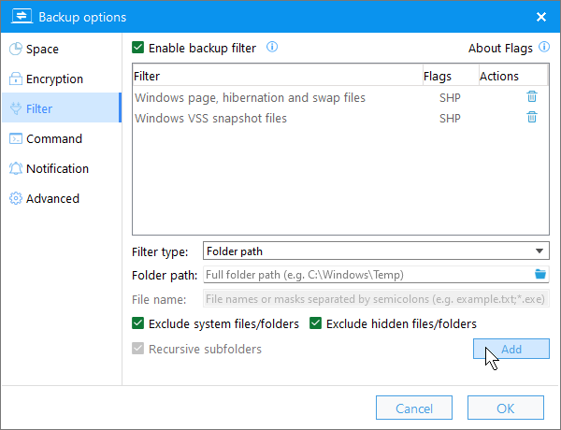Click the info icon next to About Flags
Viewport: 561px width, 430px height.
[544, 47]
